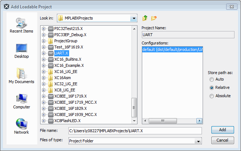Move the file list vertical scrollbar thumb
Viewport: 241px width, 151px height.
click(x=134, y=108)
